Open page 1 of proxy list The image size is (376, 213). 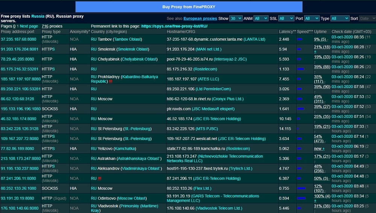pos(18,26)
